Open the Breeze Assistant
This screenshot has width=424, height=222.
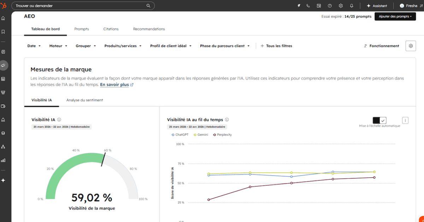pos(377,6)
